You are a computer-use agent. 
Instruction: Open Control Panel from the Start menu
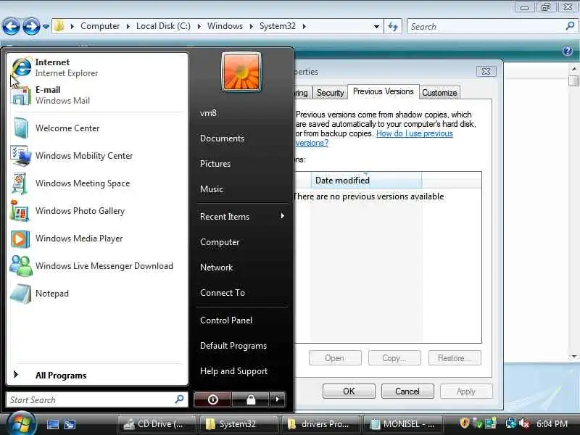[226, 320]
